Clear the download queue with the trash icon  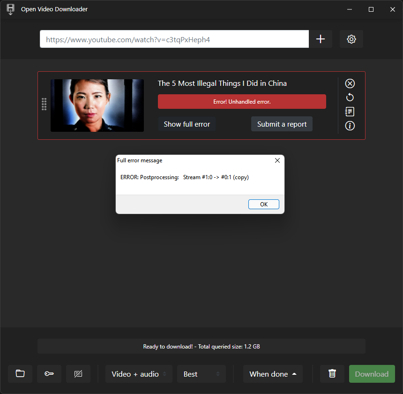pos(332,373)
